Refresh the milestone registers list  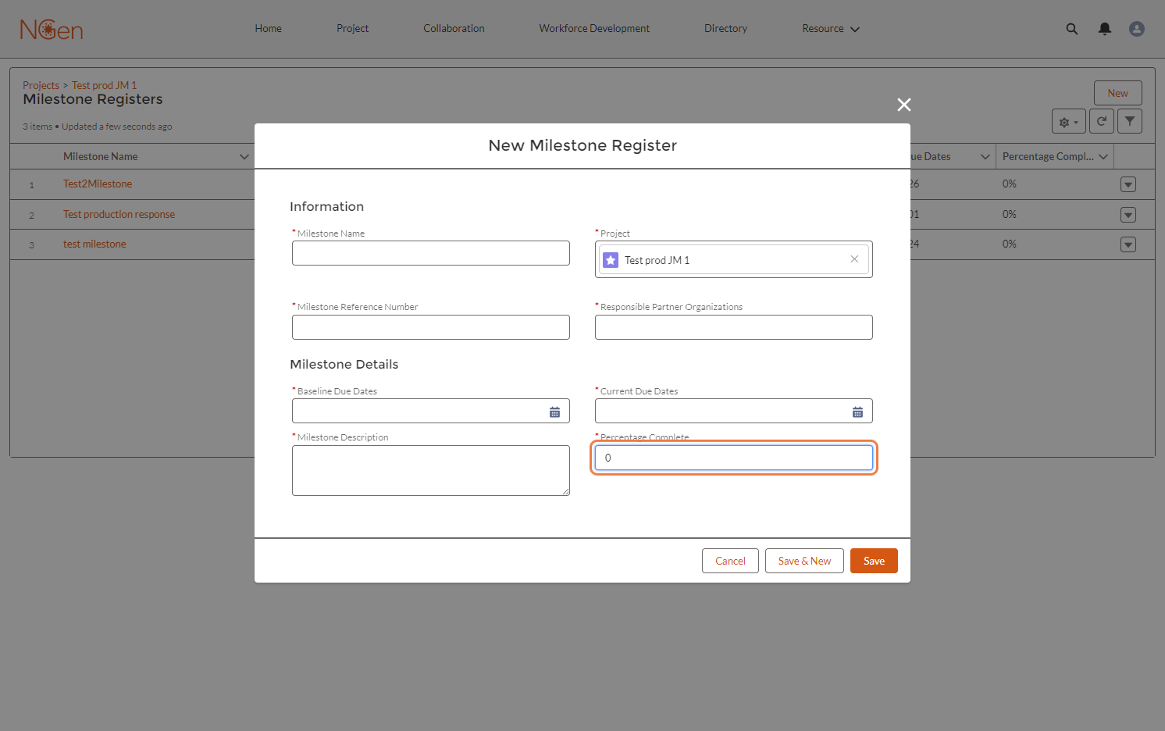(x=1102, y=121)
